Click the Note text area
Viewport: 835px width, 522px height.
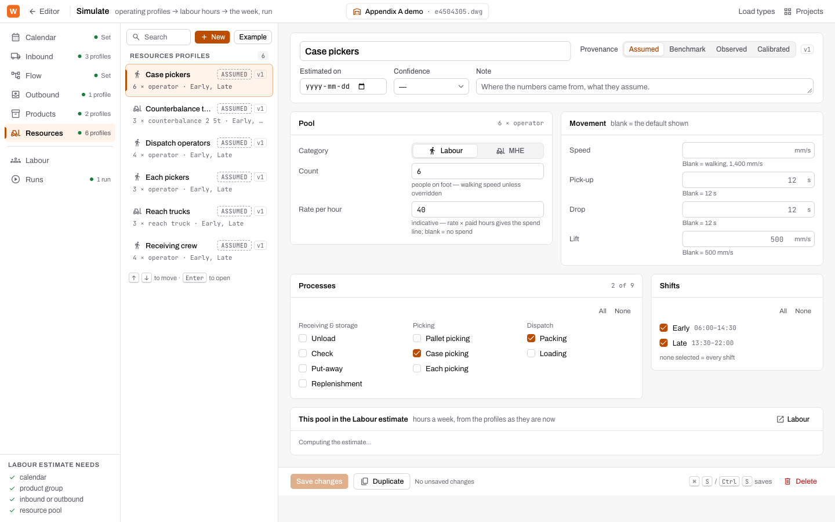point(645,86)
